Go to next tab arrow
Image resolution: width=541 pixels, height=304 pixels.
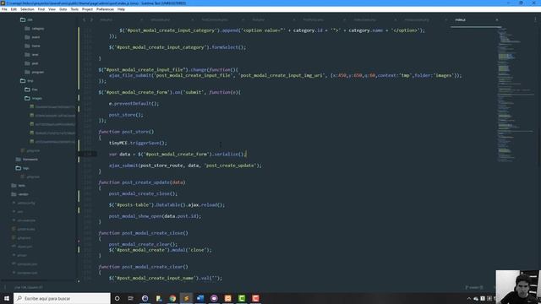point(91,20)
